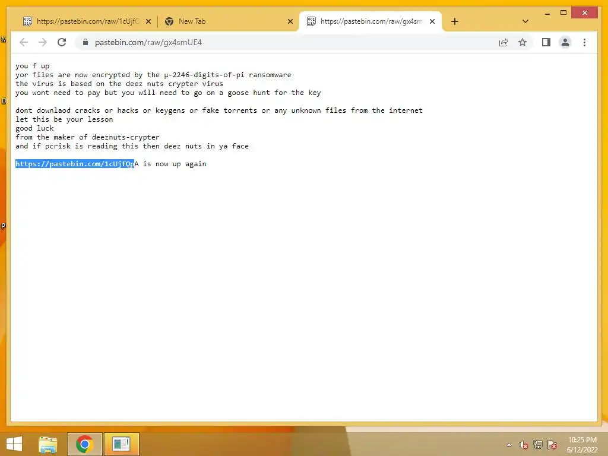The width and height of the screenshot is (608, 456).
Task: Show hidden system tray icons
Action: coord(509,445)
